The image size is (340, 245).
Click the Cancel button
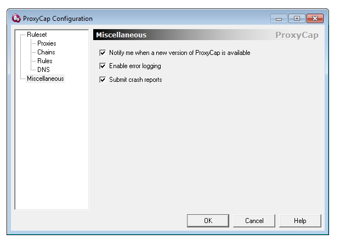click(x=254, y=221)
